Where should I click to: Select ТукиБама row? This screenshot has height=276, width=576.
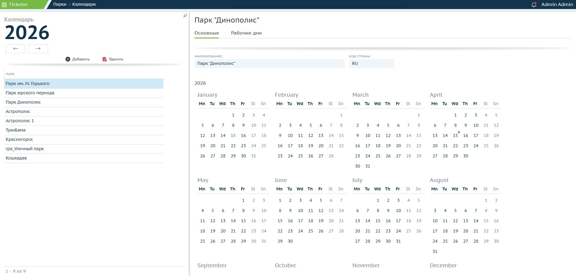[84, 130]
